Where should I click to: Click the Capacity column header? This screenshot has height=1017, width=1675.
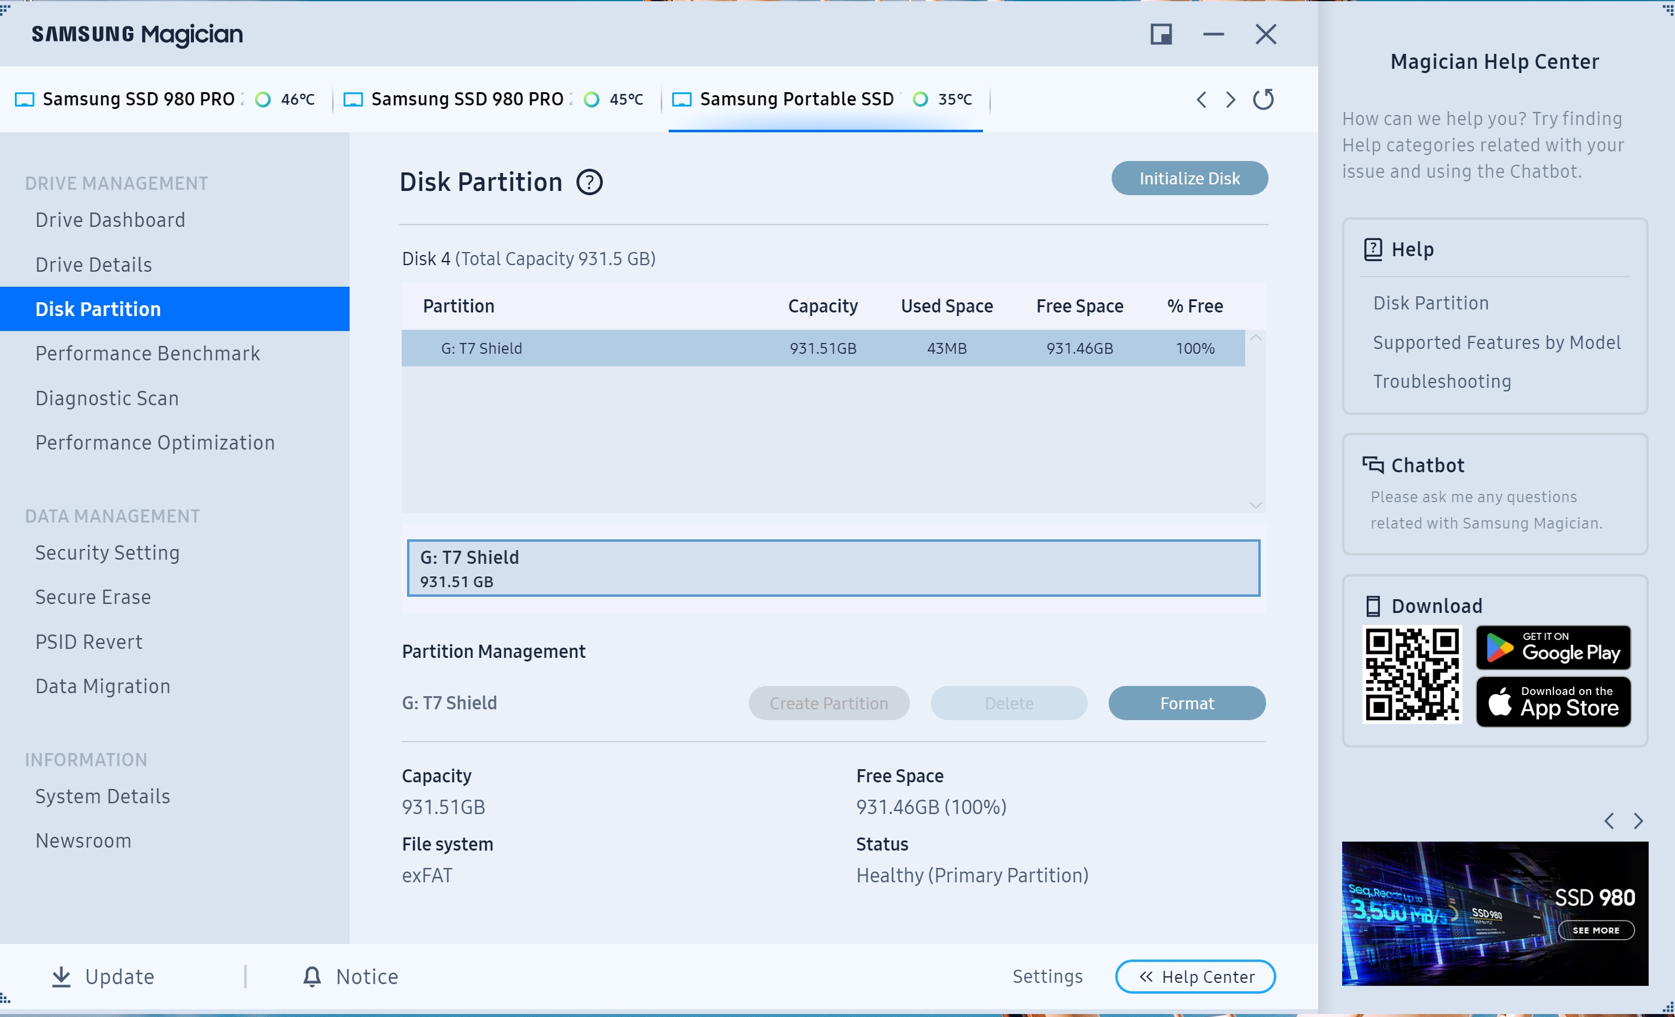point(823,306)
